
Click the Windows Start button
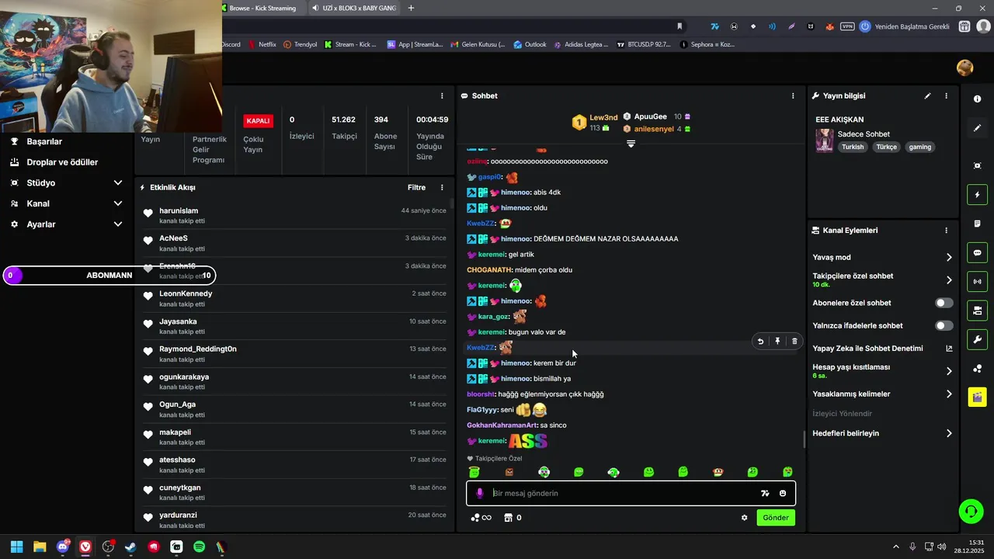(17, 547)
